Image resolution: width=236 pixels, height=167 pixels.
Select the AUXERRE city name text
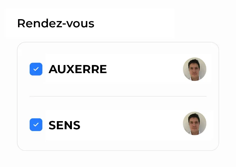78,69
